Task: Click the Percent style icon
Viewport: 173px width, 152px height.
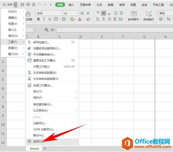Action: 169,19
